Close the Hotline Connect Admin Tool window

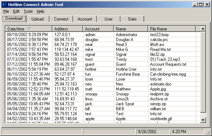pos(207,5)
